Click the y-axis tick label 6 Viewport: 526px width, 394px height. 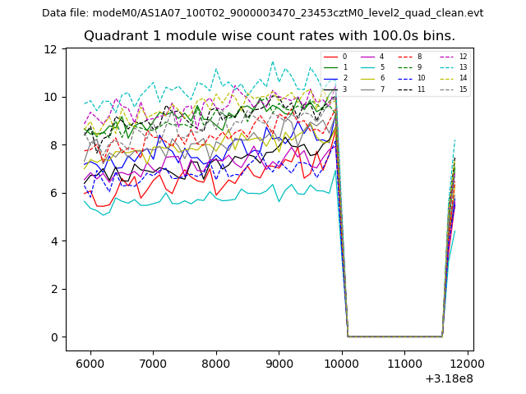click(54, 193)
